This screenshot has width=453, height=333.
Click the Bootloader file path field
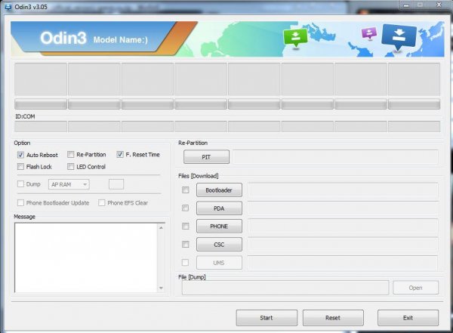coord(343,190)
